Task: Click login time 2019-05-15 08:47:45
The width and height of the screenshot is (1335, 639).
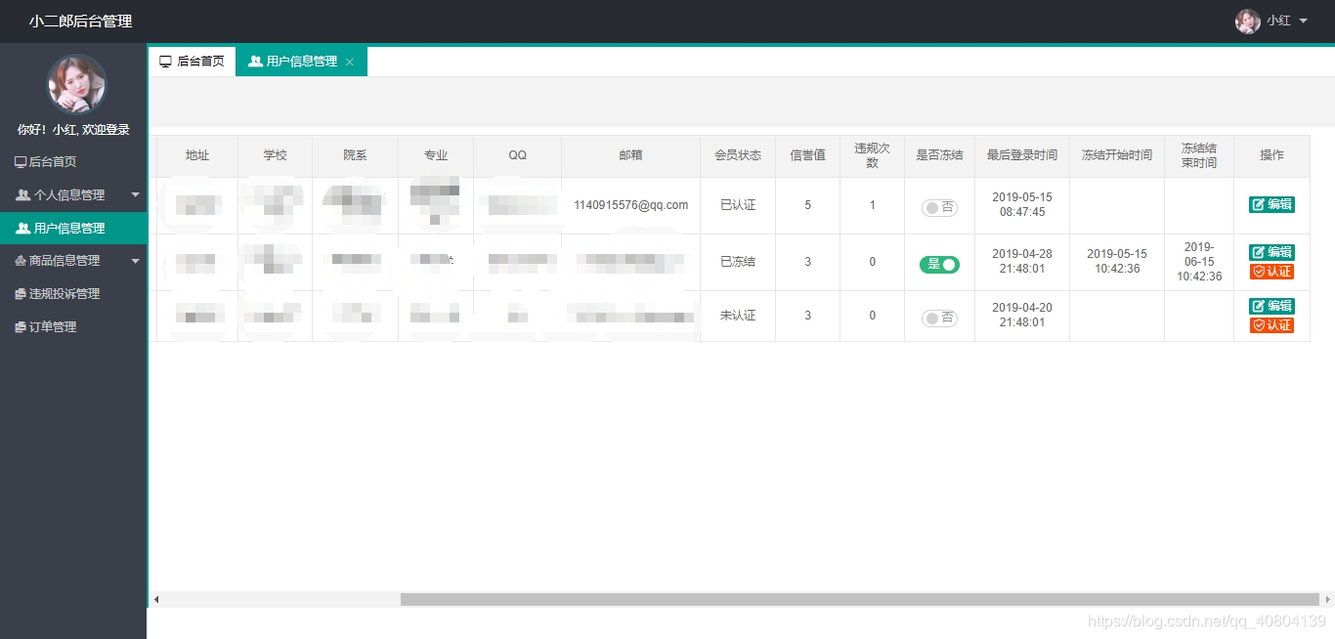Action: [1022, 204]
